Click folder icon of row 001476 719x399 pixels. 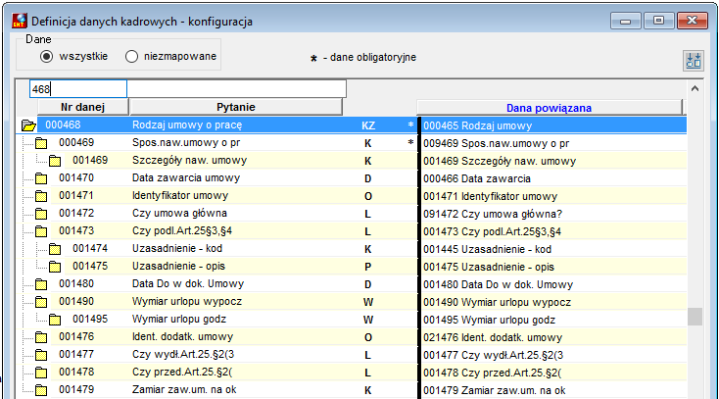(x=41, y=337)
